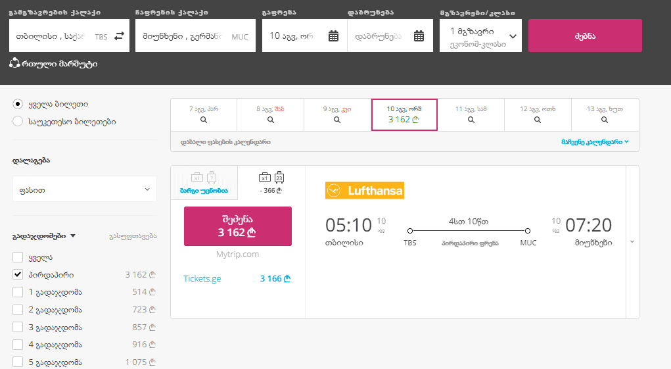The image size is (671, 369).
Task: Click the destination city Munich field
Action: [x=195, y=36]
